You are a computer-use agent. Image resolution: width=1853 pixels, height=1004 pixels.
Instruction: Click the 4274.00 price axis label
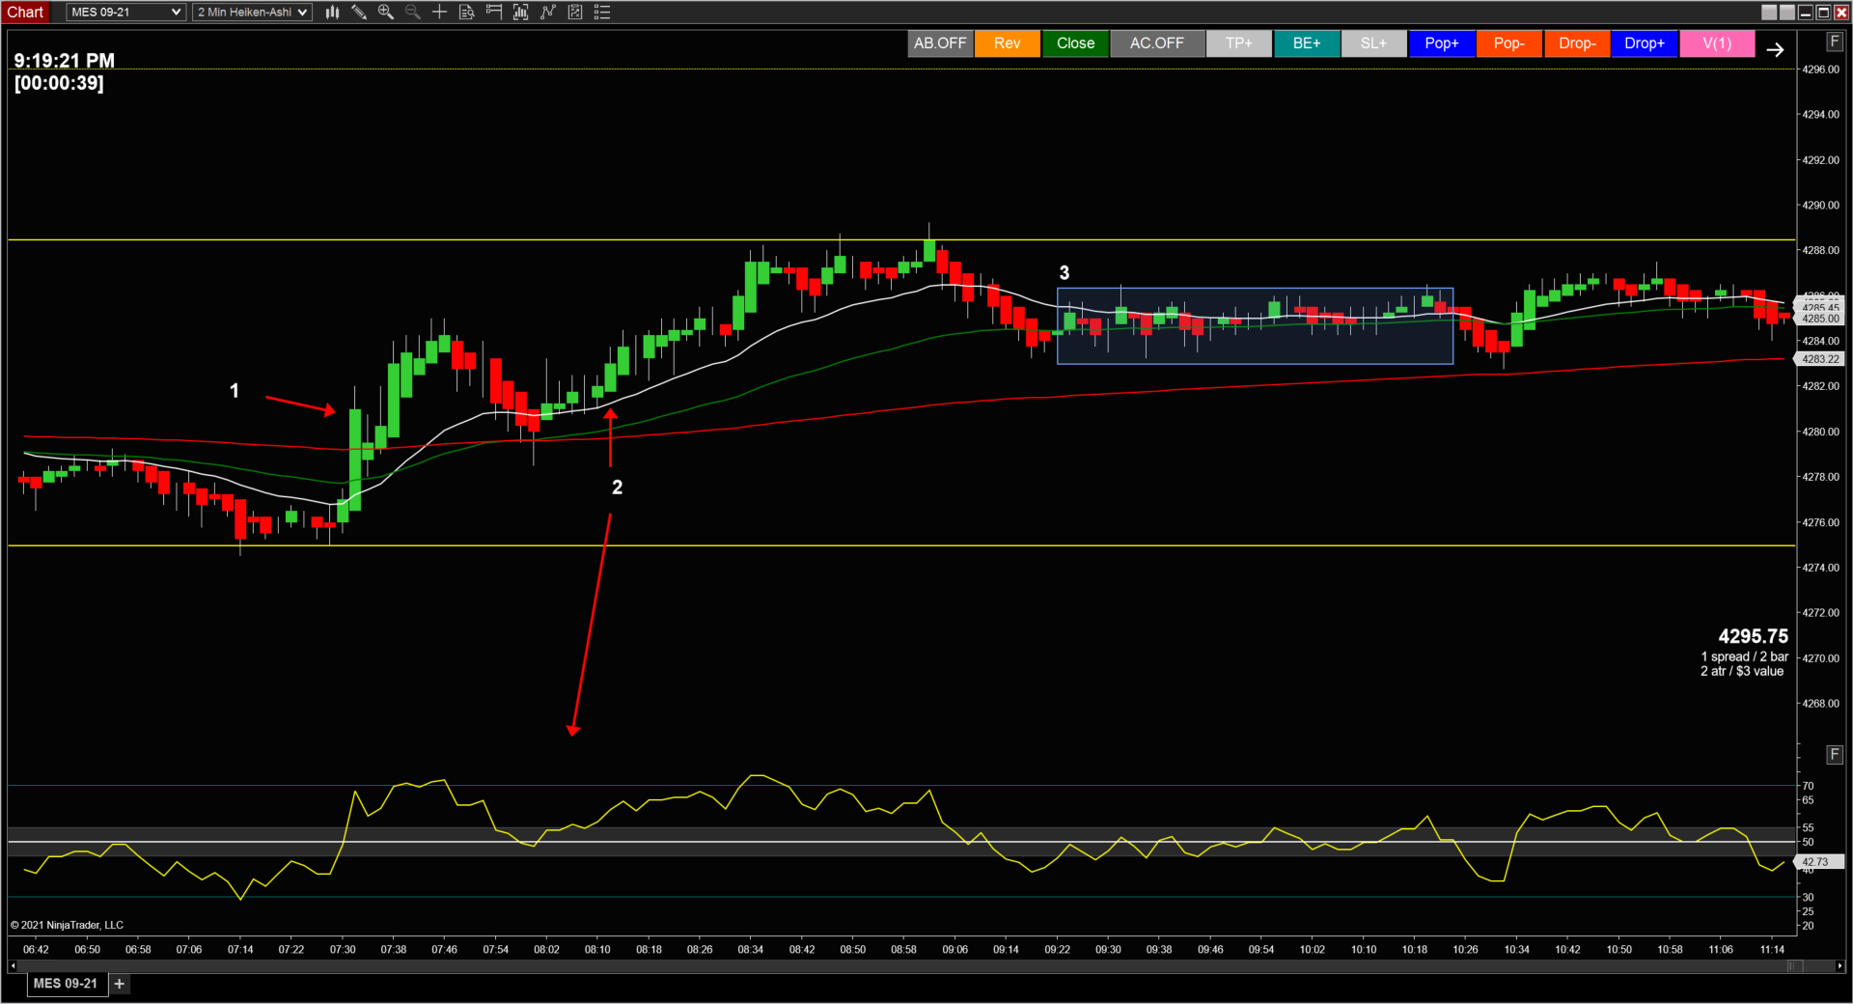coord(1821,568)
